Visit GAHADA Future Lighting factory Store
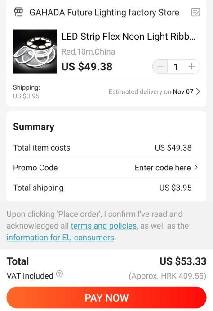 tap(104, 13)
